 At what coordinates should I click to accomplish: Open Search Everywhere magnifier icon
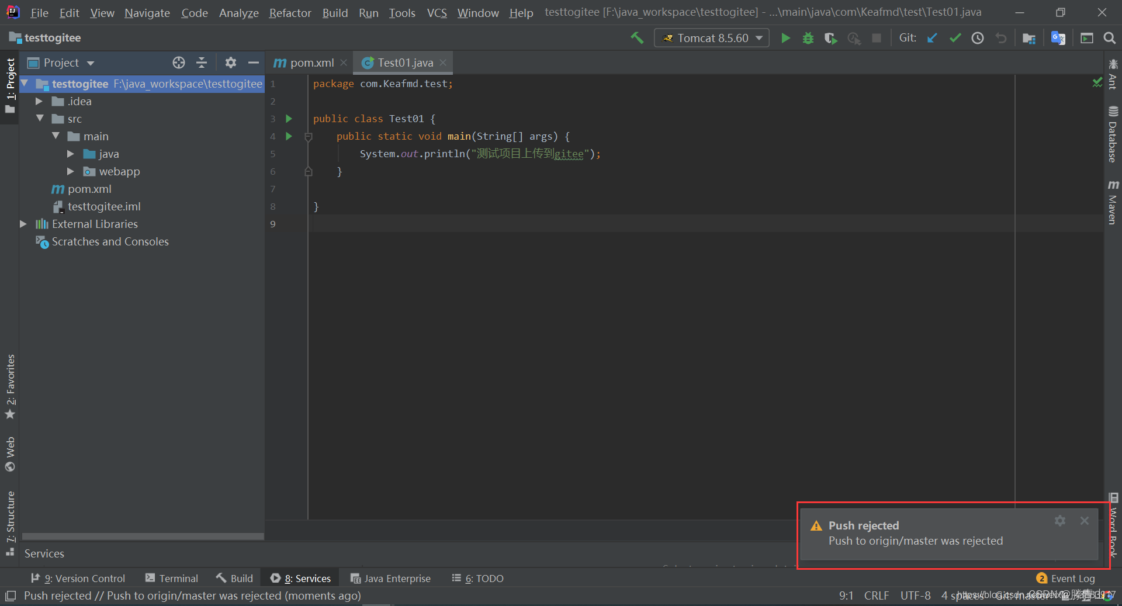tap(1110, 37)
